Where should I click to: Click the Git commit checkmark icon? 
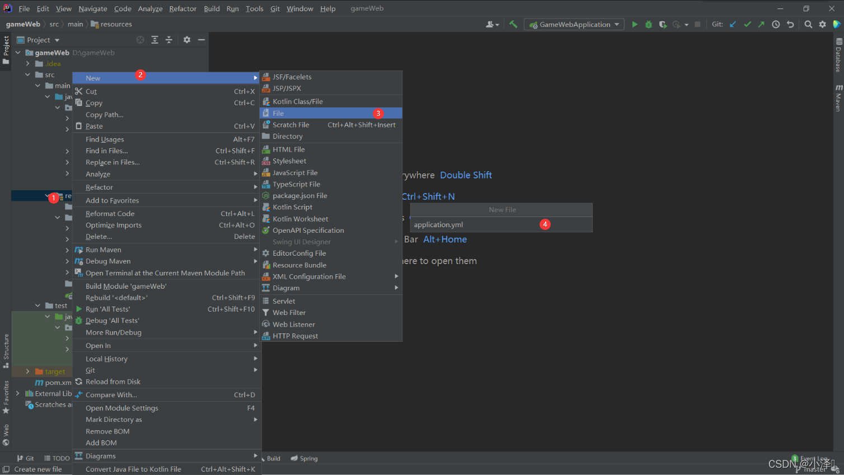tap(747, 24)
